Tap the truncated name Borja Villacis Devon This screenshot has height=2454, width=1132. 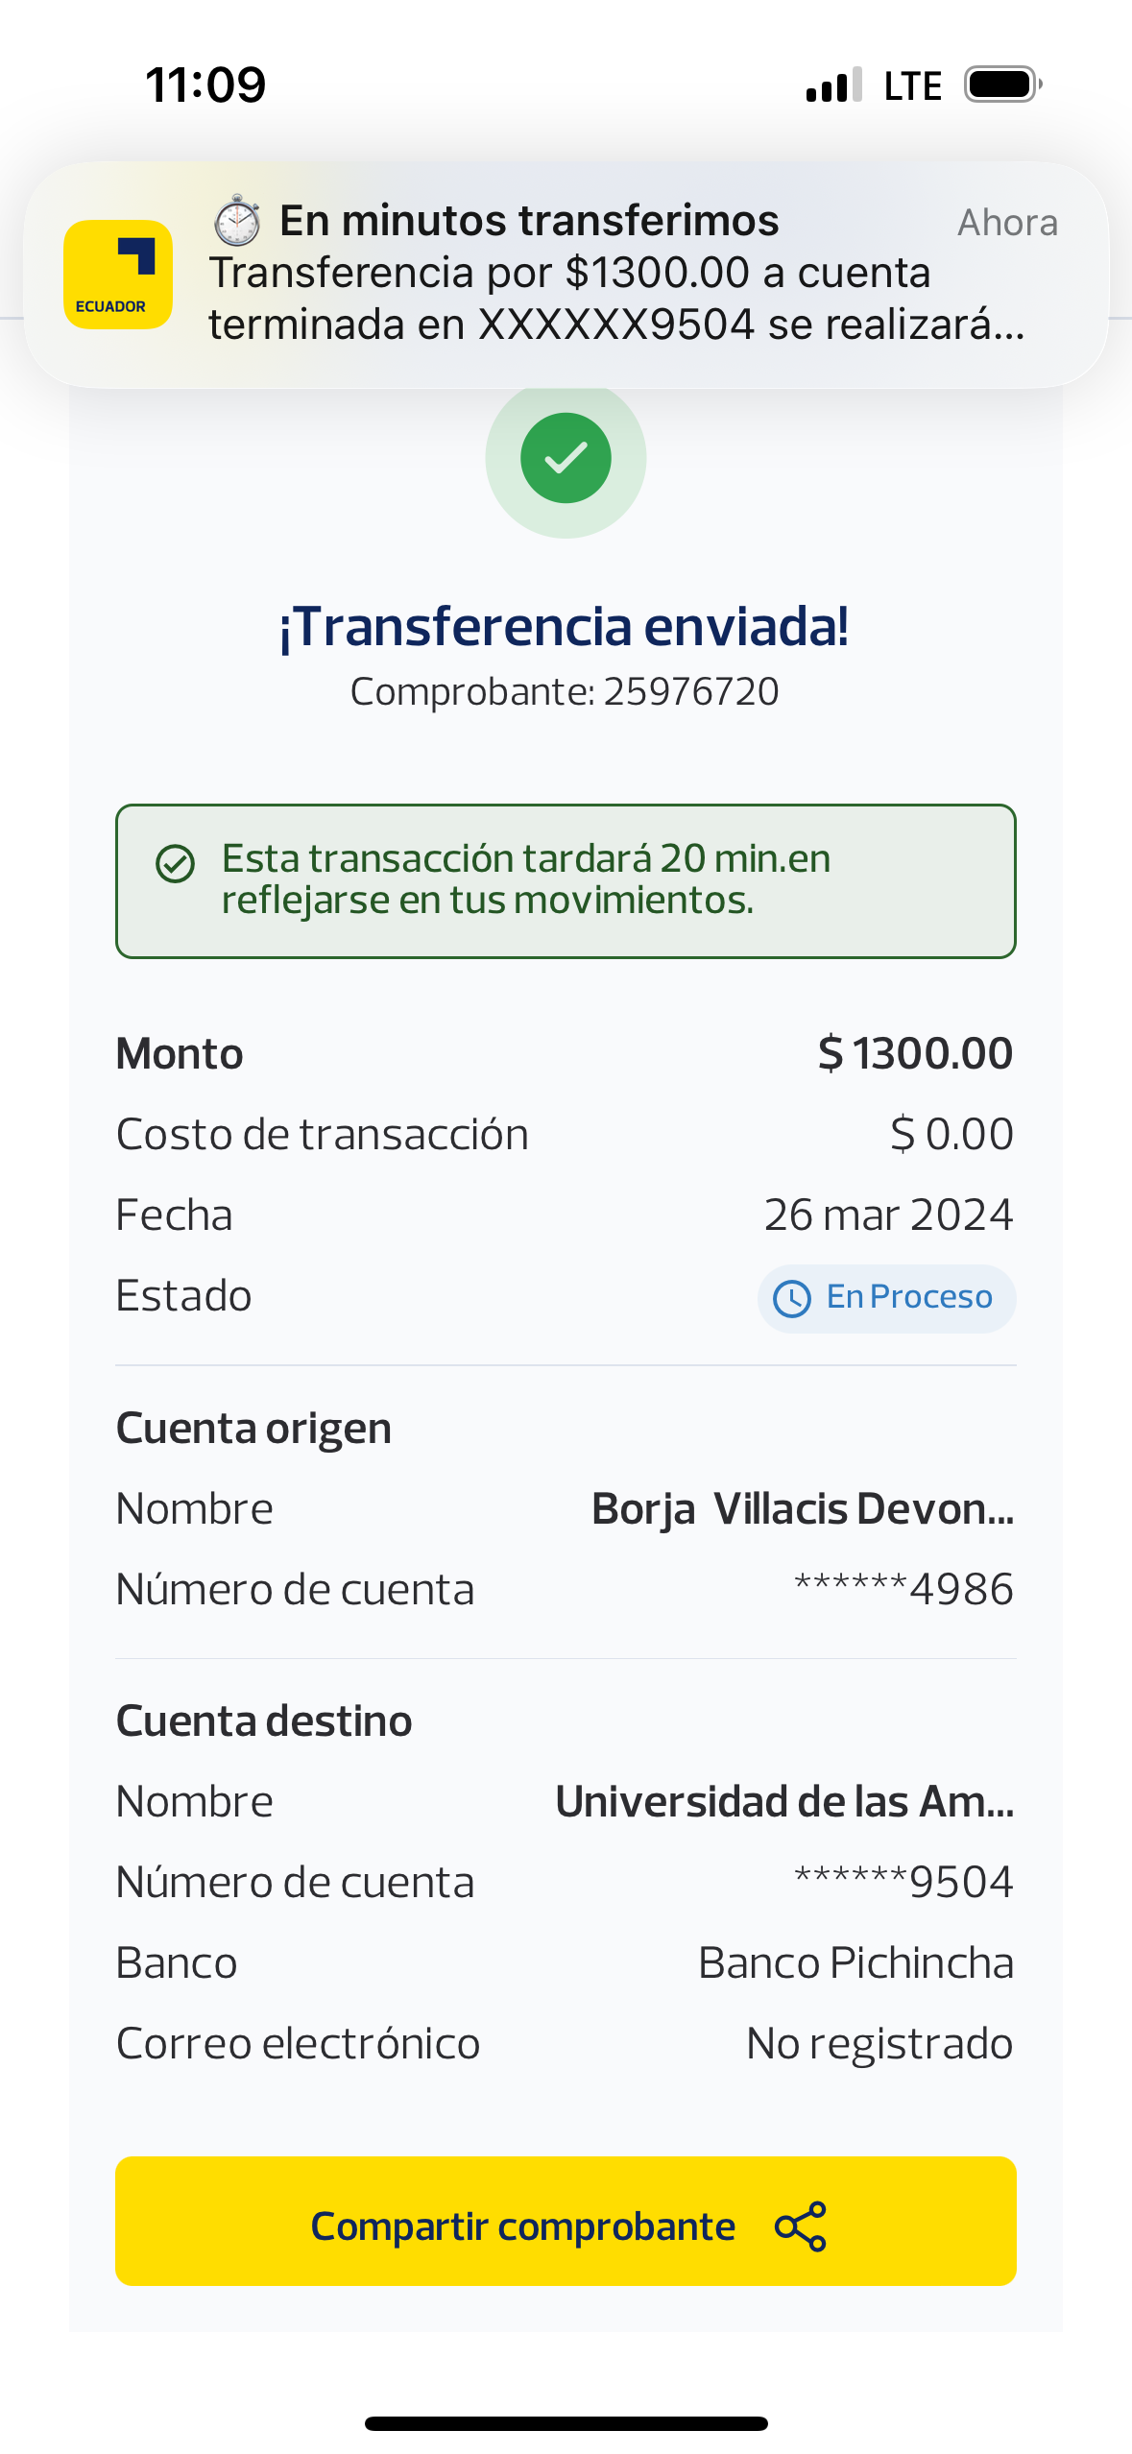point(803,1508)
